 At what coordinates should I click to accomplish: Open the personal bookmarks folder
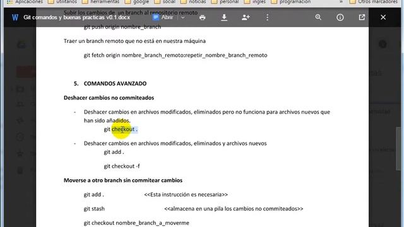coord(225,2)
